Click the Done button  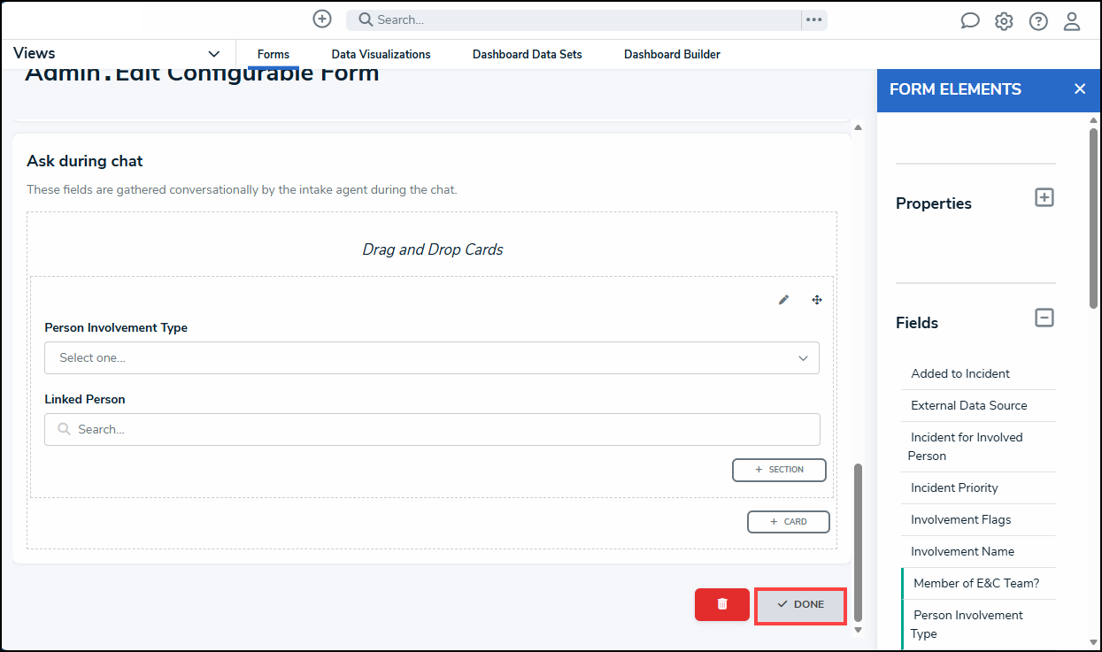800,605
